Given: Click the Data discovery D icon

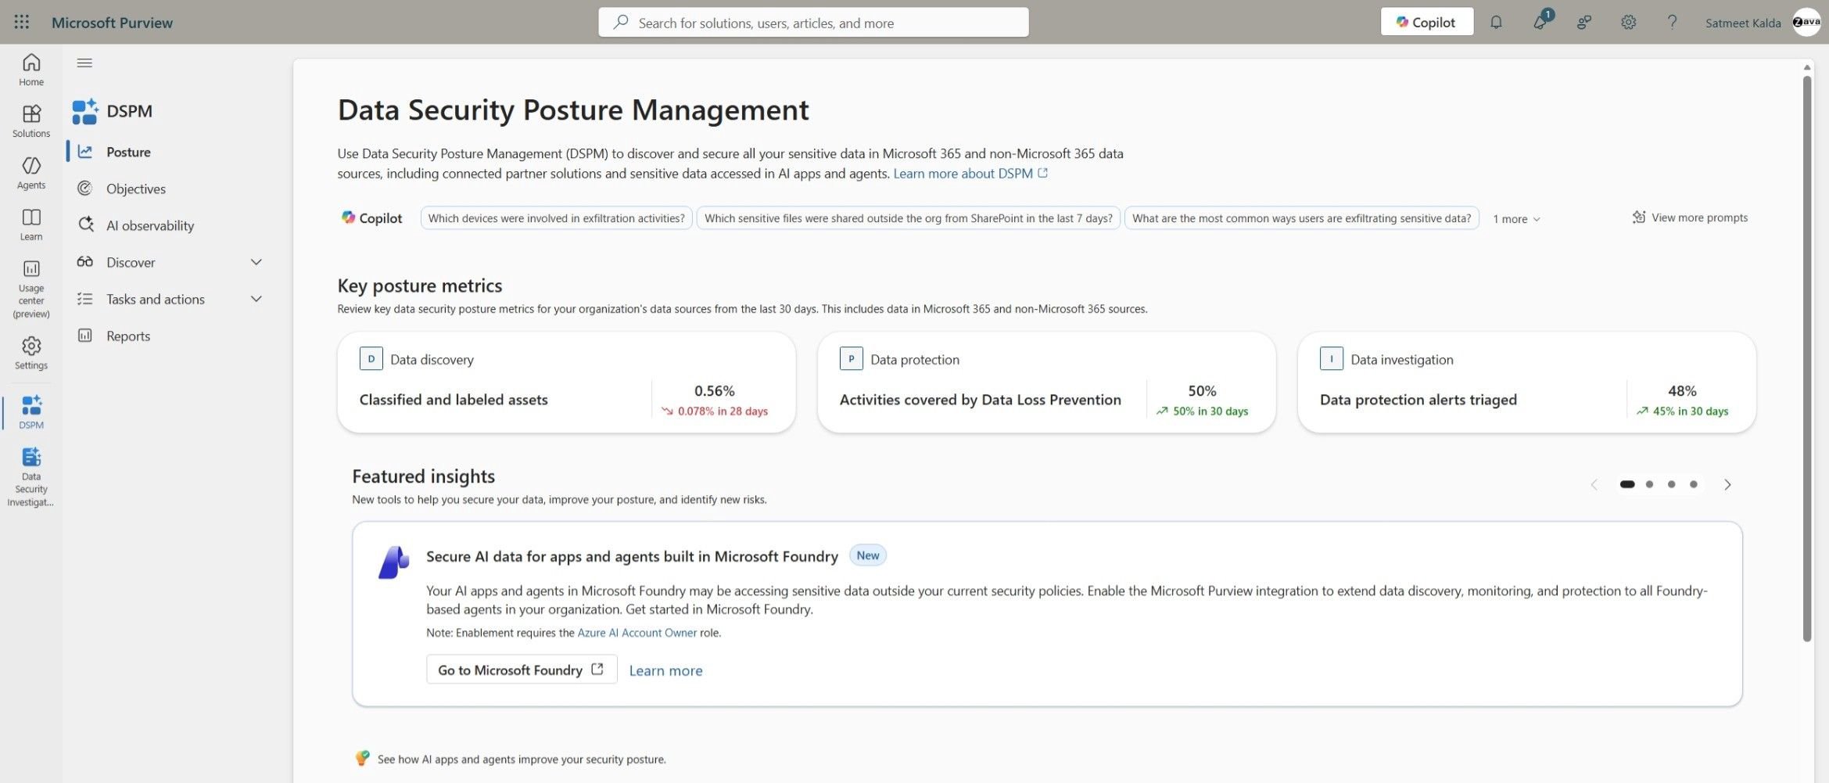Looking at the screenshot, I should [371, 358].
